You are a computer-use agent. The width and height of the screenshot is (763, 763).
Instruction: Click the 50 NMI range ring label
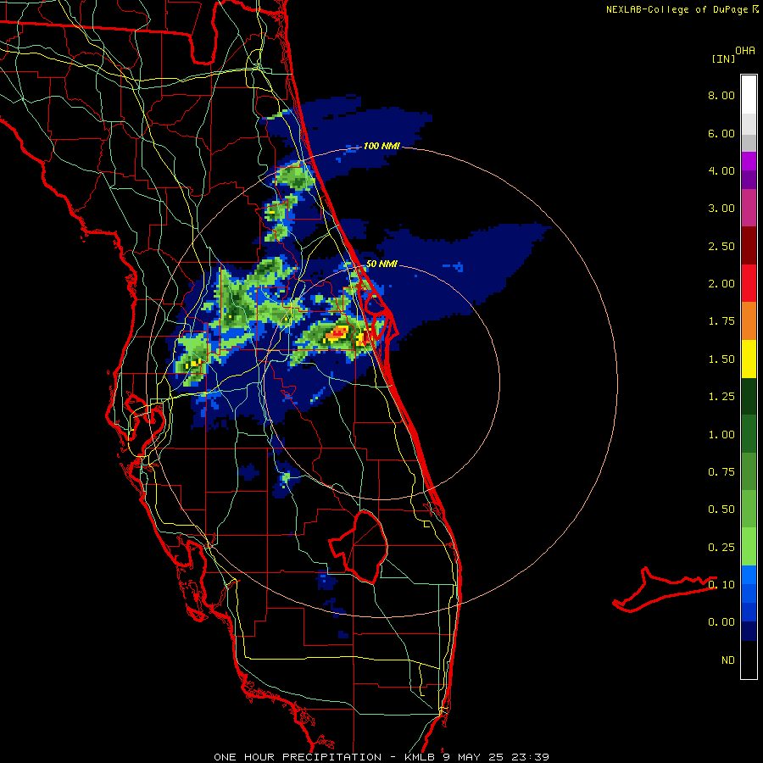[381, 264]
